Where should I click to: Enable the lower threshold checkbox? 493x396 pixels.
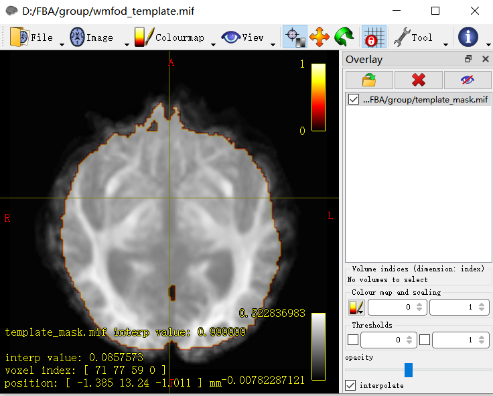pyautogui.click(x=353, y=340)
